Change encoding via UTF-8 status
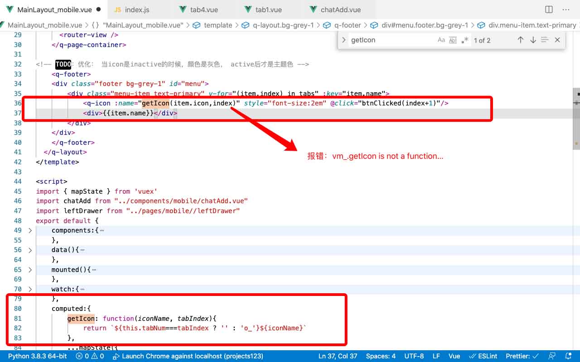580x362 pixels. pos(414,356)
